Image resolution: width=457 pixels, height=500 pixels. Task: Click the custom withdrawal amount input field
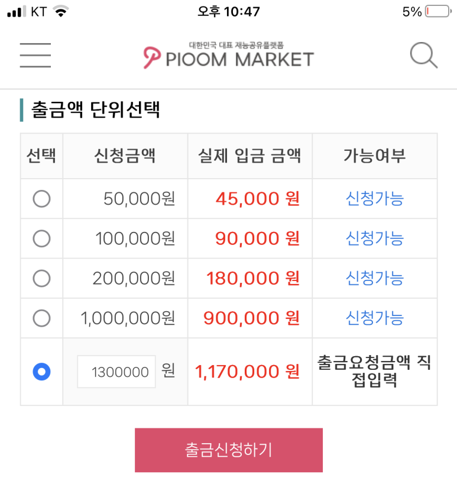click(116, 372)
